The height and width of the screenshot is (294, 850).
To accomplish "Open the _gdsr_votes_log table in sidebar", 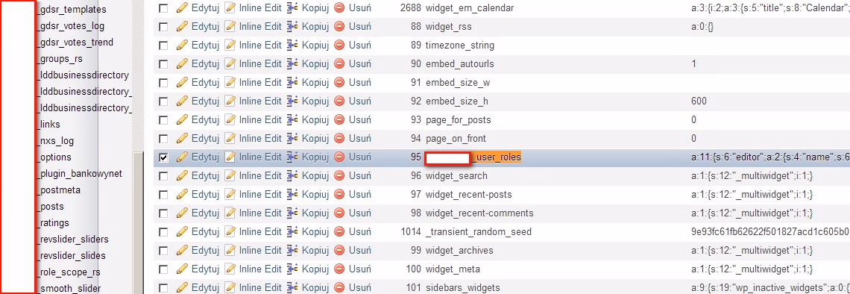I will (71, 25).
